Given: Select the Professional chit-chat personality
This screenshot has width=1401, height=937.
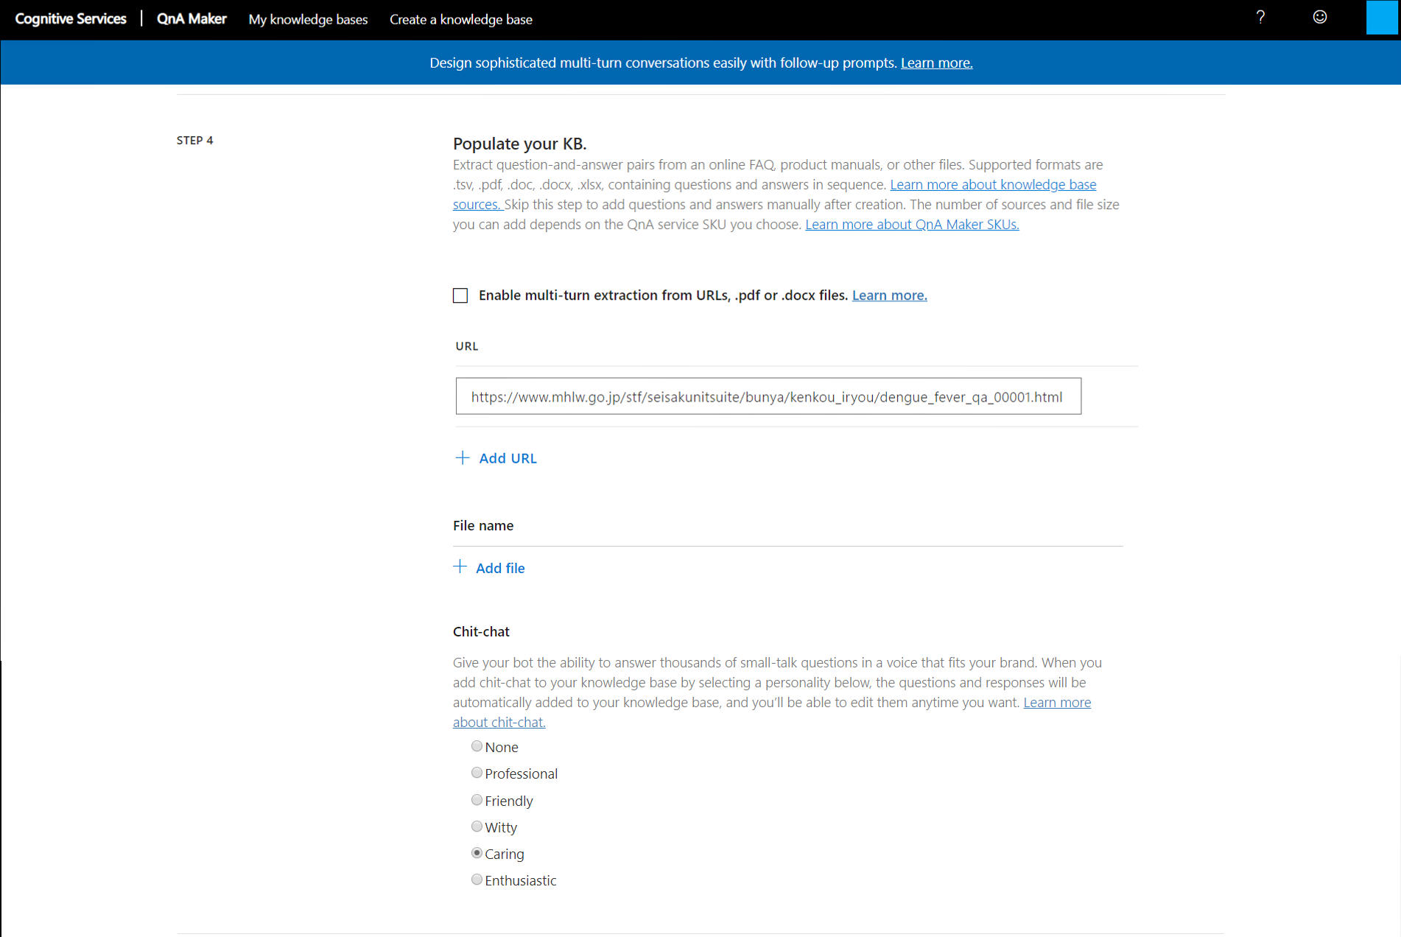Looking at the screenshot, I should (x=477, y=773).
